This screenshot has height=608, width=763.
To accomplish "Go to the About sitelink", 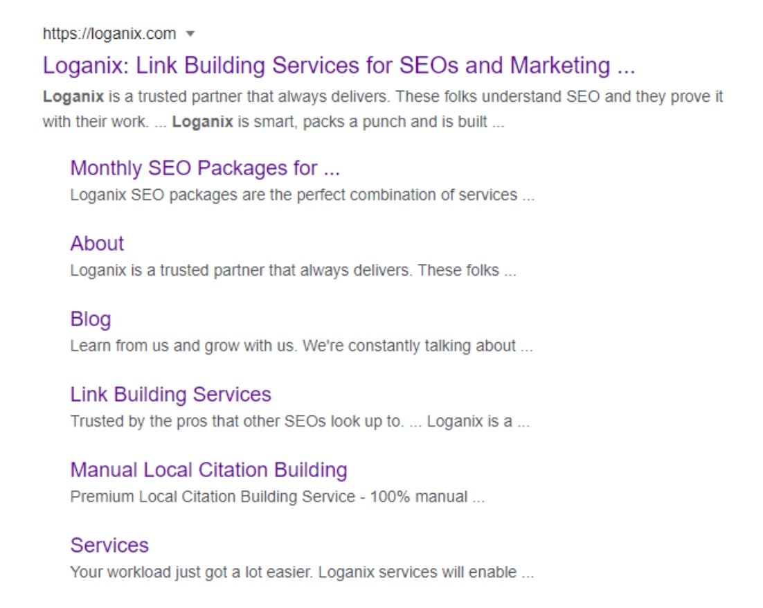I will tap(97, 243).
